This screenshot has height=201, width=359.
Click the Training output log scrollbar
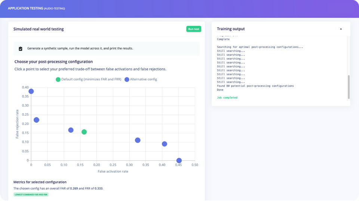pyautogui.click(x=349, y=87)
